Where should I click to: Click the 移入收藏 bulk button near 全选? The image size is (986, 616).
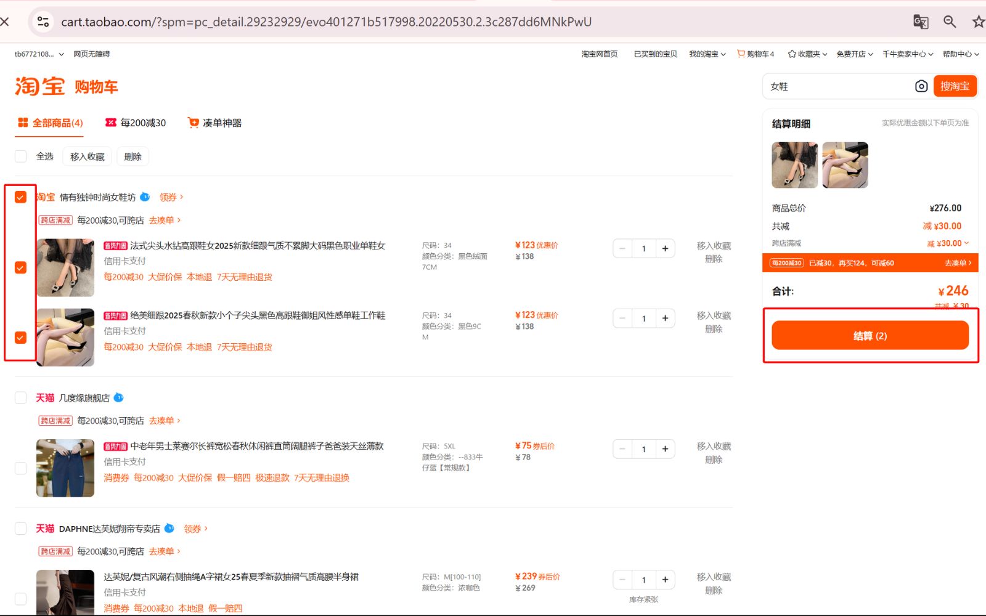88,156
